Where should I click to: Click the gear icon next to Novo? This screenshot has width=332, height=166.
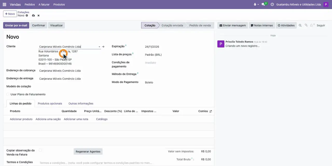coord(27,16)
